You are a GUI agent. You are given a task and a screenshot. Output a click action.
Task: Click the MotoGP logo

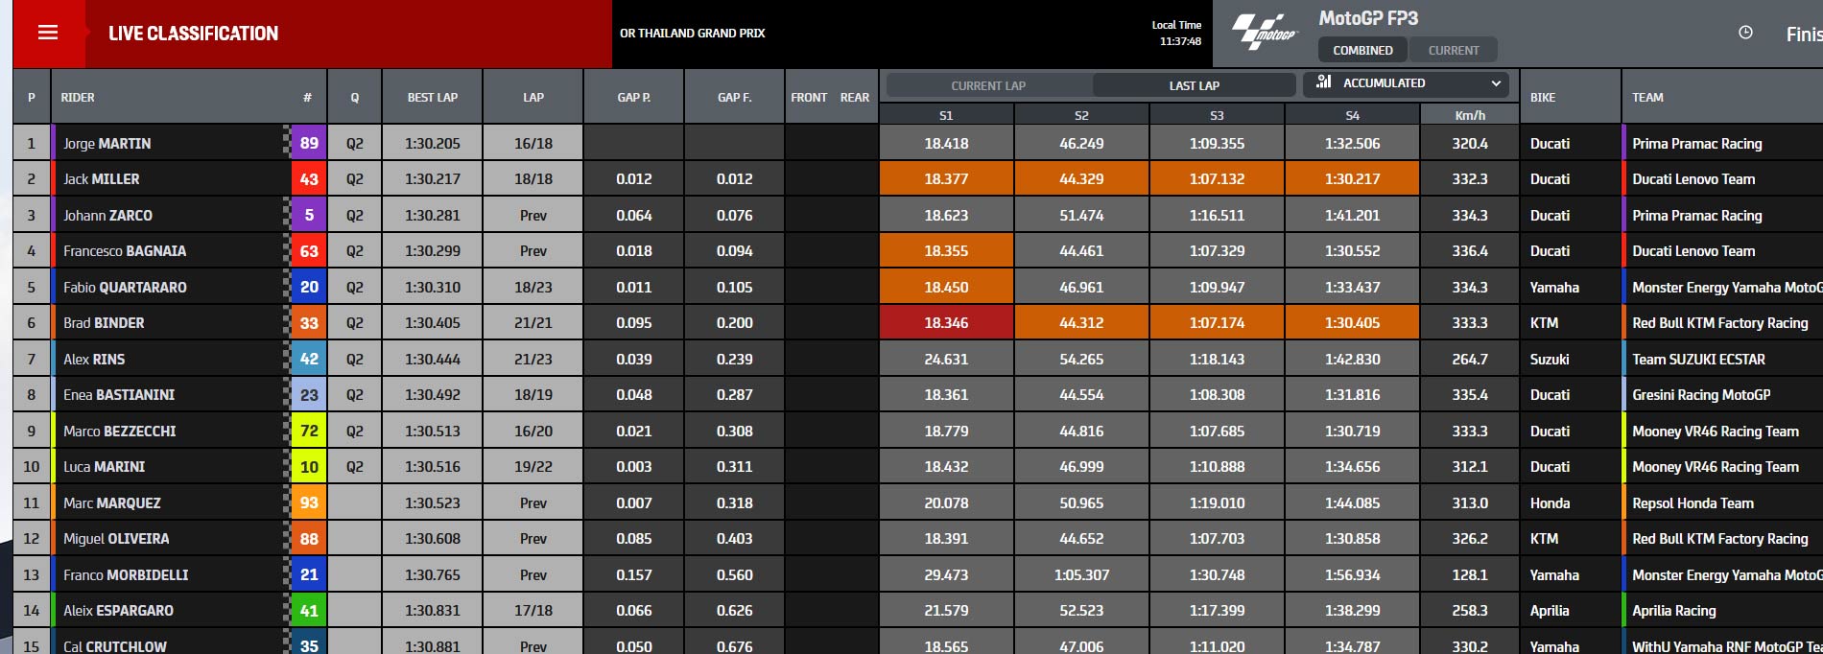coord(1264,33)
